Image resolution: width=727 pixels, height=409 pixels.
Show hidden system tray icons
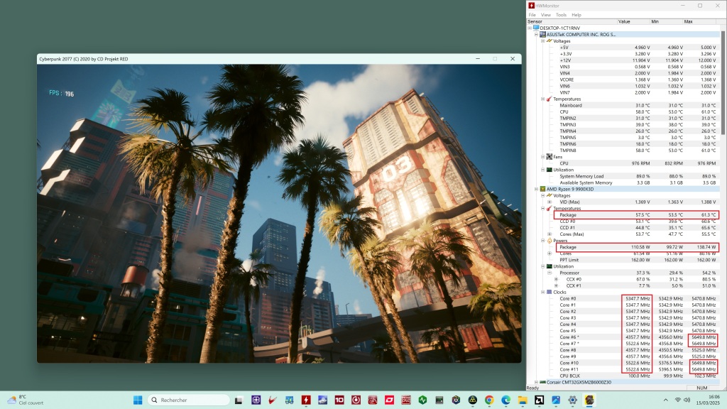click(x=666, y=400)
